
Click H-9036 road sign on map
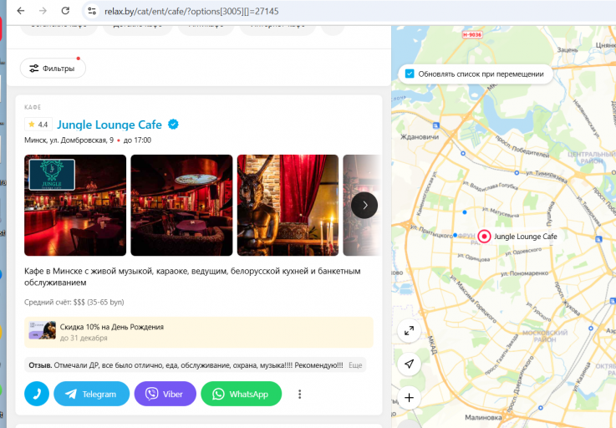(x=472, y=34)
